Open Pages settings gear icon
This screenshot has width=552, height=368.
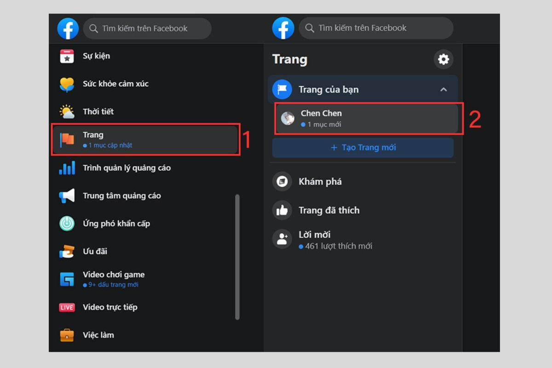tap(443, 59)
